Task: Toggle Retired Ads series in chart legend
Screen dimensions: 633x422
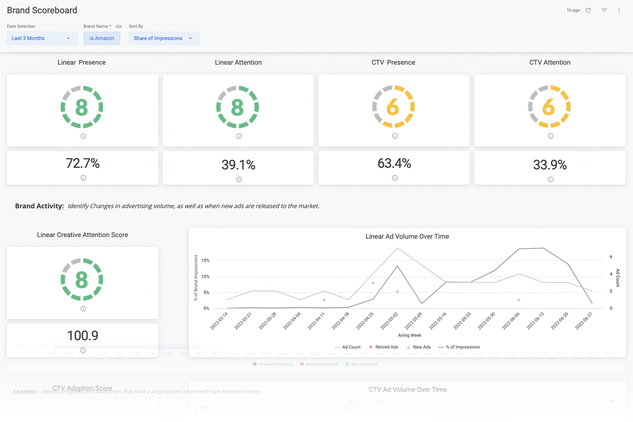Action: (383, 347)
